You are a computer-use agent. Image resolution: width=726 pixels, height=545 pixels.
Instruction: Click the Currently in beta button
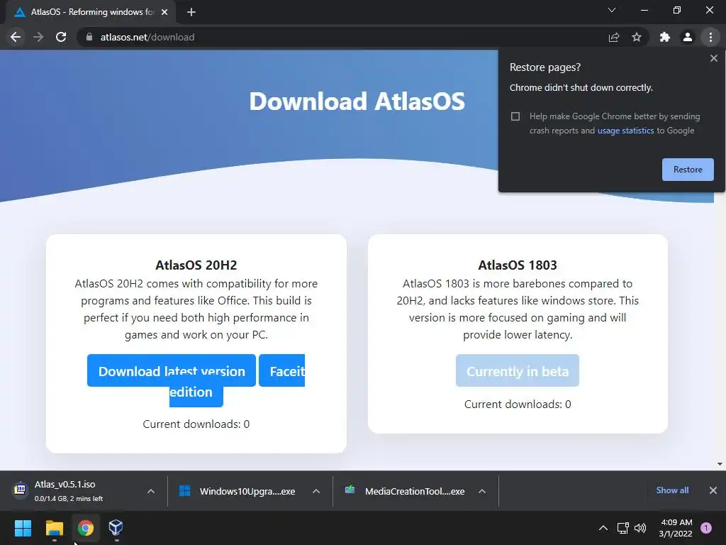click(517, 370)
